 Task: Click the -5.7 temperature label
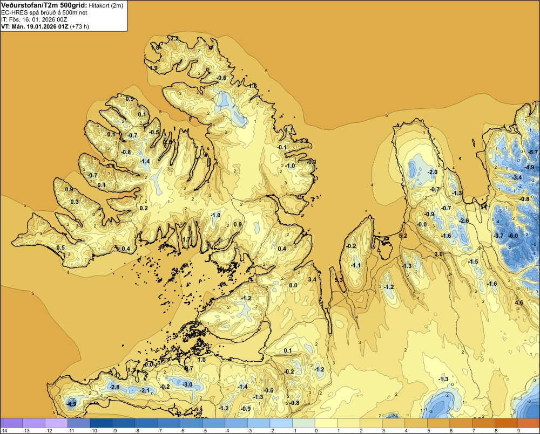point(533,152)
